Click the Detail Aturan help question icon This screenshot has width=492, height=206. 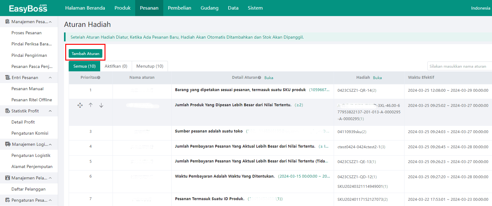(x=259, y=78)
